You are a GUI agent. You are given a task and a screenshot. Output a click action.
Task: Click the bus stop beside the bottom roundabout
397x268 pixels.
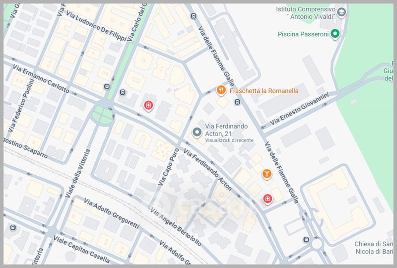[x=306, y=240]
